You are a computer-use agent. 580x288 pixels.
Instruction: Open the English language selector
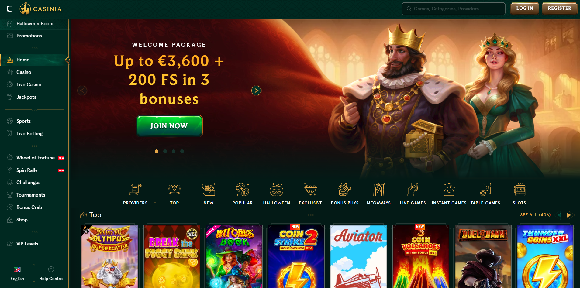(17, 273)
